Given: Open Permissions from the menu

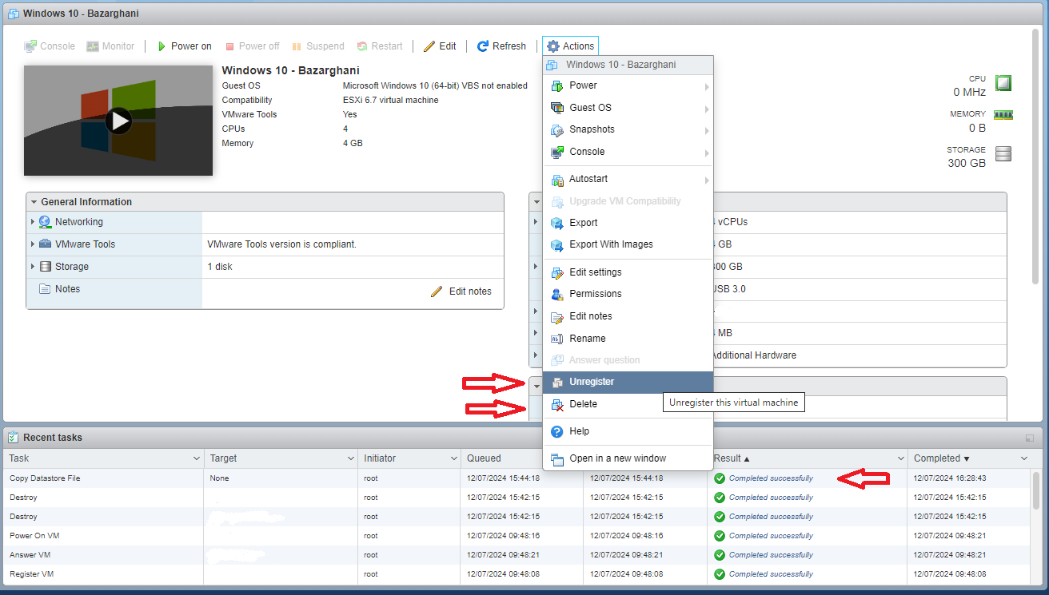Looking at the screenshot, I should (x=628, y=294).
